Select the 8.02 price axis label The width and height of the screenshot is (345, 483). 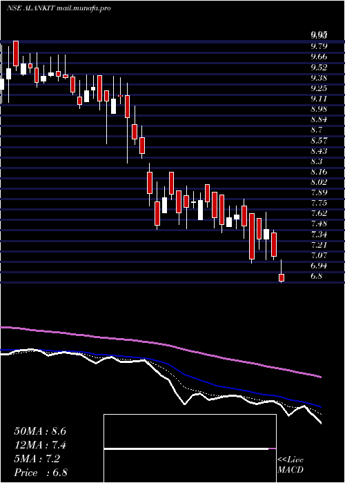click(319, 183)
